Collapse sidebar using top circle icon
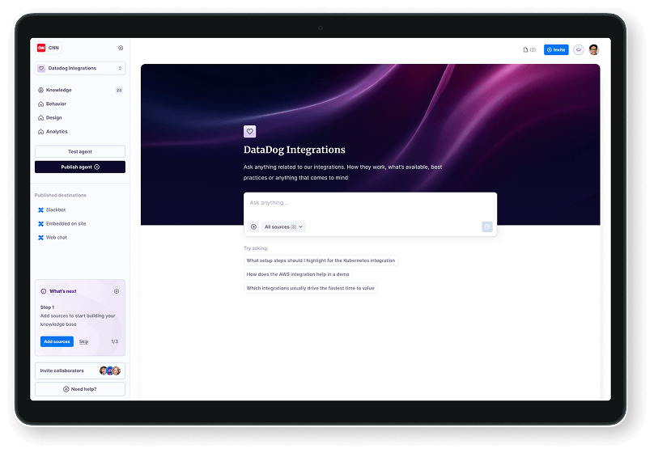Screen dimensions: 654x453 [121, 48]
